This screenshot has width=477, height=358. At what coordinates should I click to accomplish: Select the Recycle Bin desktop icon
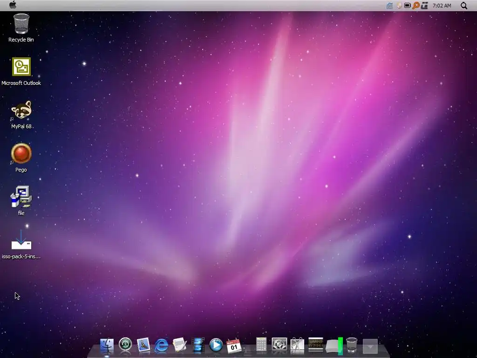click(21, 28)
